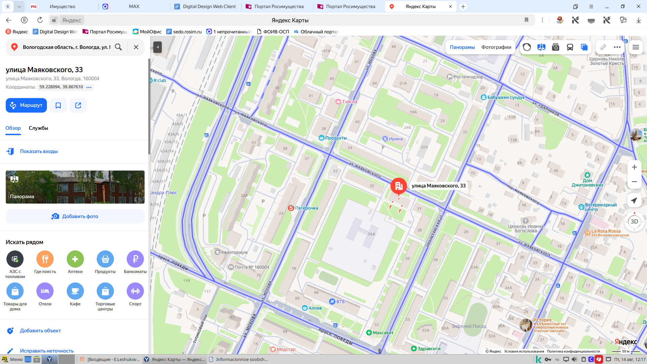Toggle 3D map view
Image resolution: width=647 pixels, height=364 pixels.
click(634, 221)
